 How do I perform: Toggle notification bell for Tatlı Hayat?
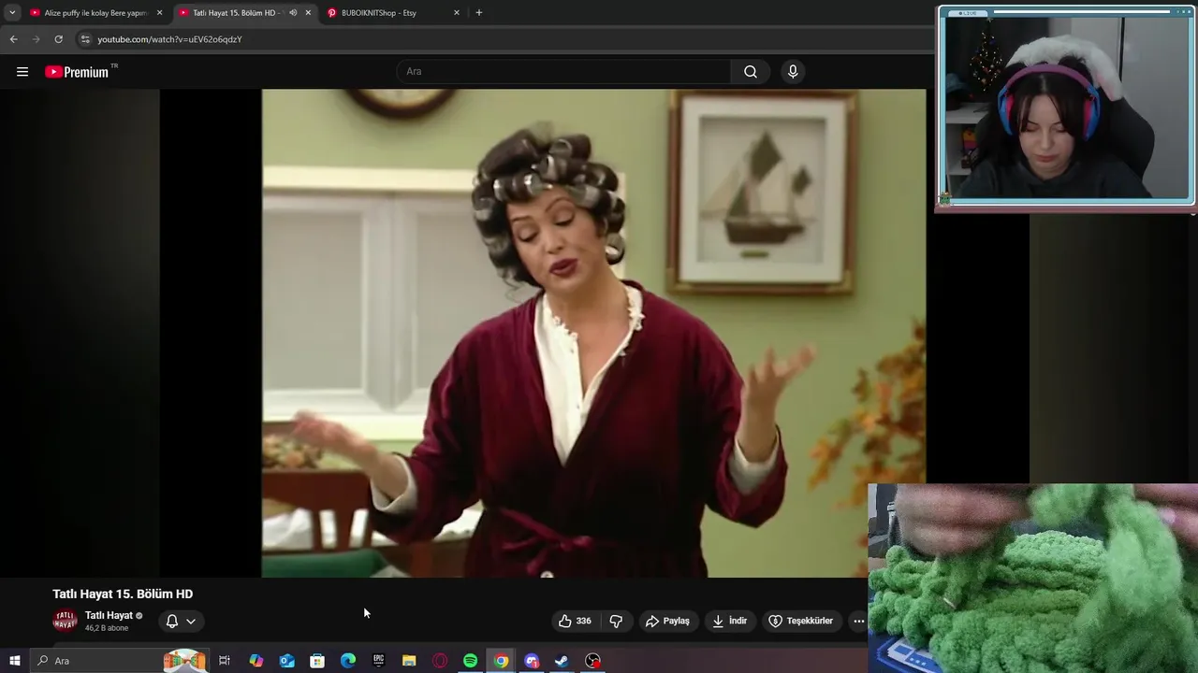tap(172, 621)
